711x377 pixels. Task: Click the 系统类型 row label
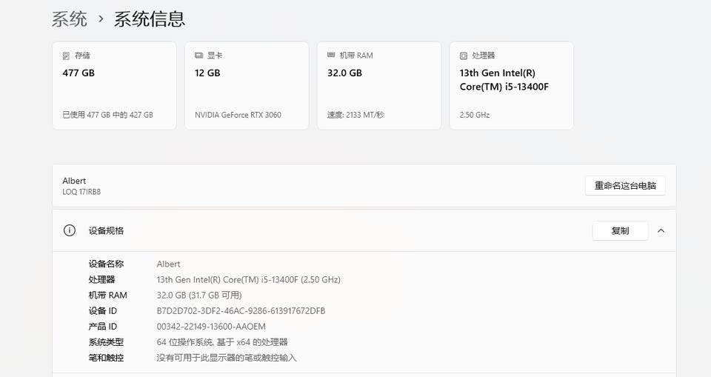point(106,342)
